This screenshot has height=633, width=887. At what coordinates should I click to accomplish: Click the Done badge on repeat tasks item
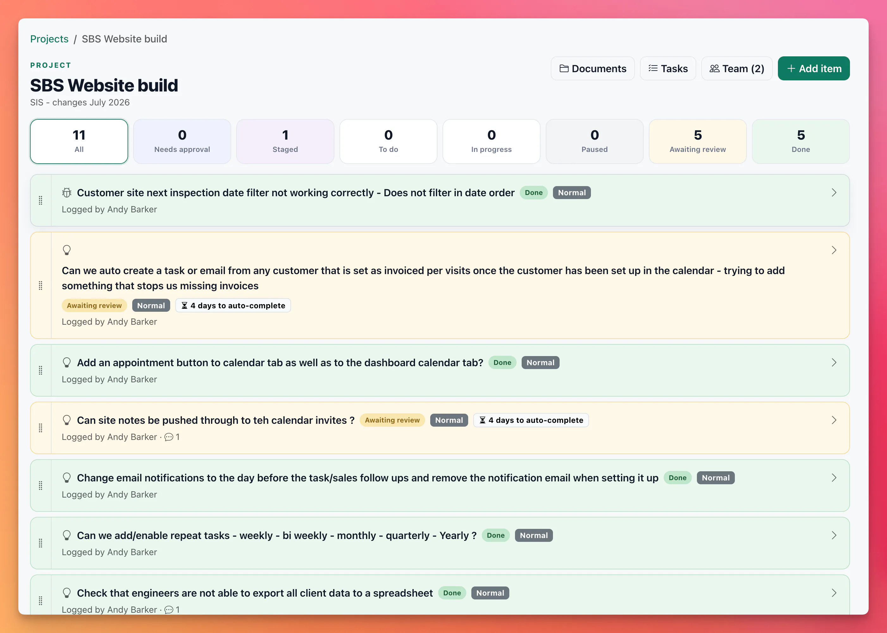tap(495, 536)
